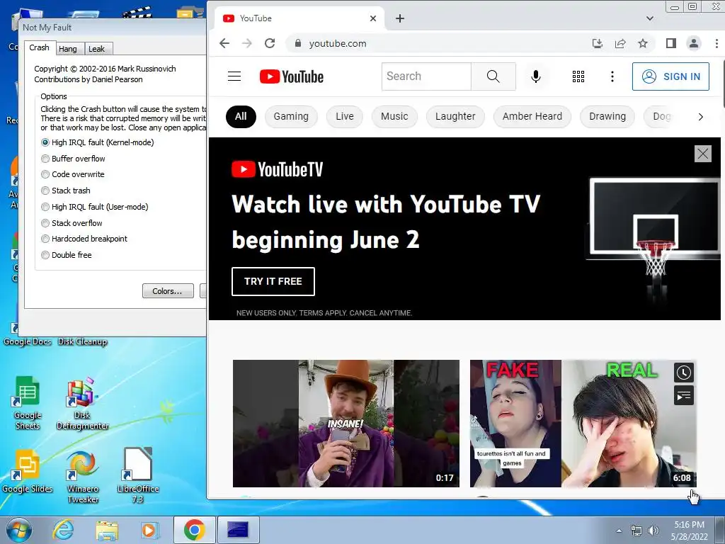
Task: Go to the YouTube logo home link
Action: coord(291,76)
